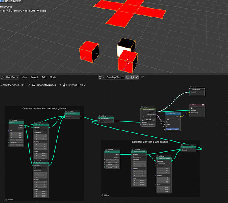
Task: Click the Vertices Z field in Cube node
Action: [16, 145]
